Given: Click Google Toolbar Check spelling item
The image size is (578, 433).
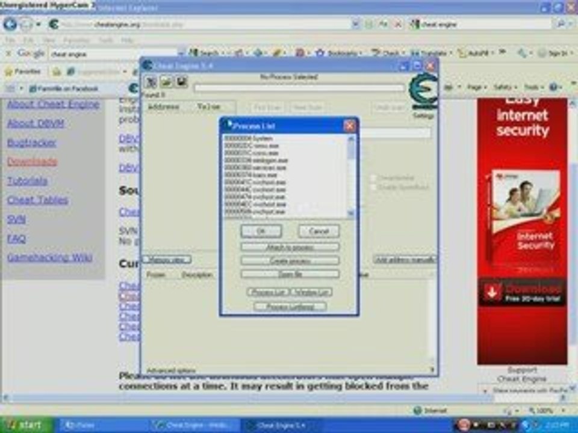Looking at the screenshot, I should pos(387,54).
